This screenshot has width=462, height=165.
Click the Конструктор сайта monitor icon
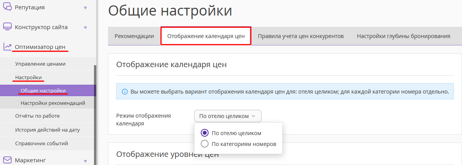pyautogui.click(x=7, y=27)
